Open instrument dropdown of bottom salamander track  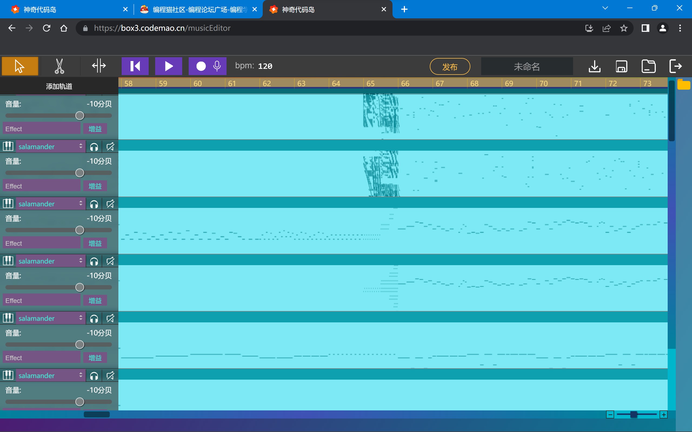click(50, 375)
